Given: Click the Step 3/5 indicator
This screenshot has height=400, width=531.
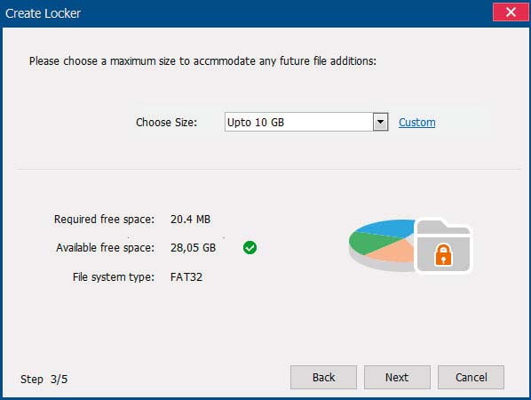Looking at the screenshot, I should [x=44, y=379].
